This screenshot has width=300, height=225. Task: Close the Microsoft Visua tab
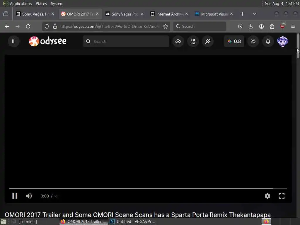(231, 14)
